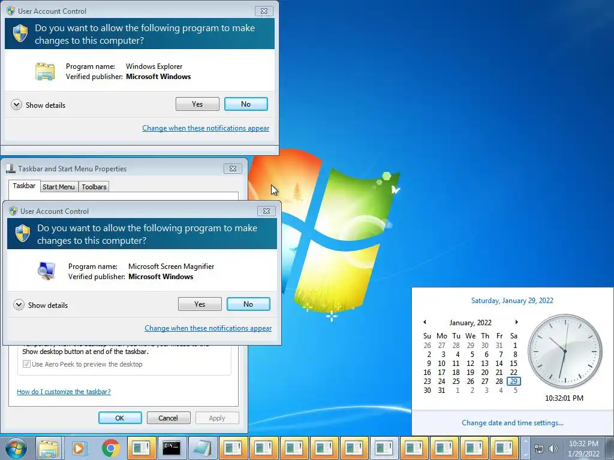Switch to the Toolbars tab

[94, 187]
